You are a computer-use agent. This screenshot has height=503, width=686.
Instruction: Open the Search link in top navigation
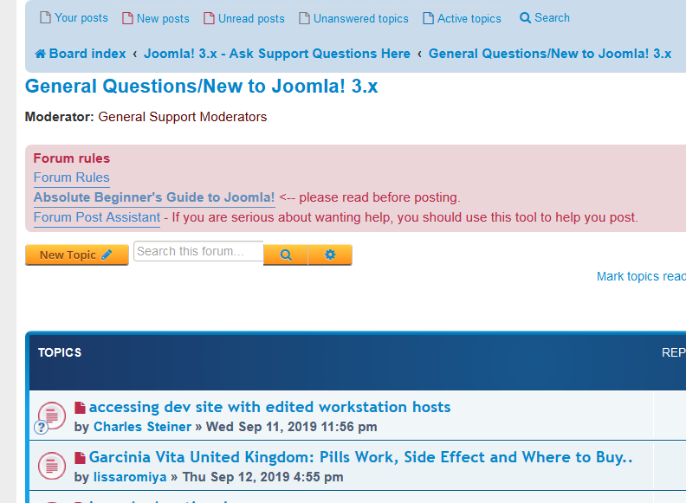[x=552, y=18]
